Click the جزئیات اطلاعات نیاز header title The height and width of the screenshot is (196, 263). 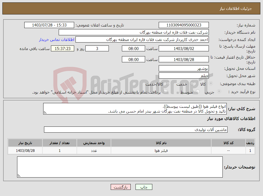(236, 9)
